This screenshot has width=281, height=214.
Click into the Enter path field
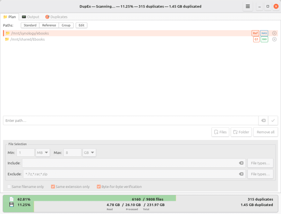131,120
